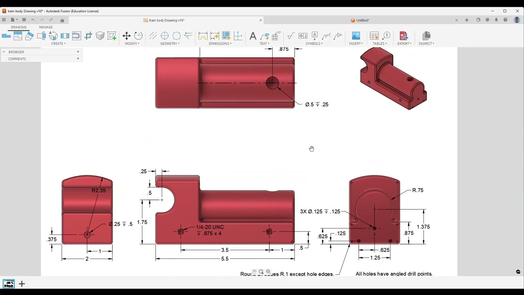The width and height of the screenshot is (524, 295).
Task: Select the 'All holes have angled drill points.' note
Action: point(394,274)
